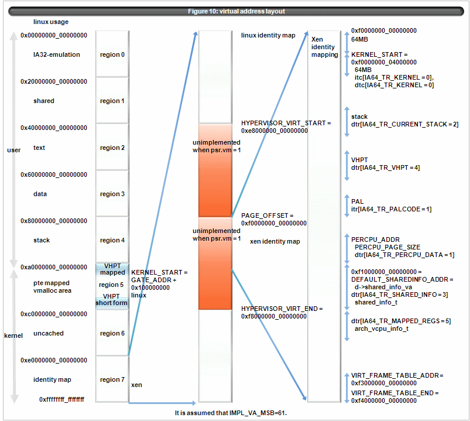Viewport: 470px width, 421px height.
Task: Select the "uncached" usage label
Action: click(x=49, y=333)
